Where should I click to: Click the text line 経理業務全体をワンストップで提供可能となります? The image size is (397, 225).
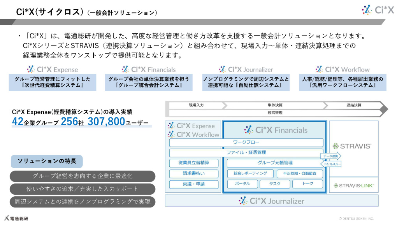(103, 55)
